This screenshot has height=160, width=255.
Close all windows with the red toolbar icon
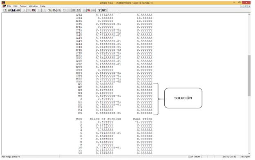coord(89,10)
